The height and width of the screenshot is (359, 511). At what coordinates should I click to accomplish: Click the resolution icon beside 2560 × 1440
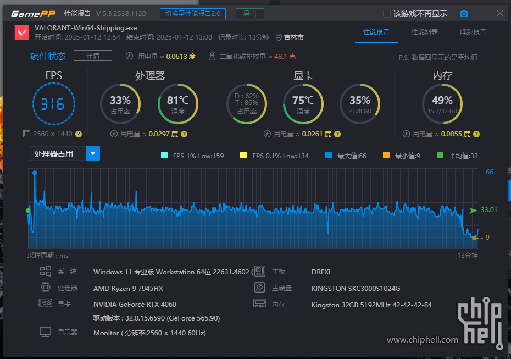coord(26,134)
